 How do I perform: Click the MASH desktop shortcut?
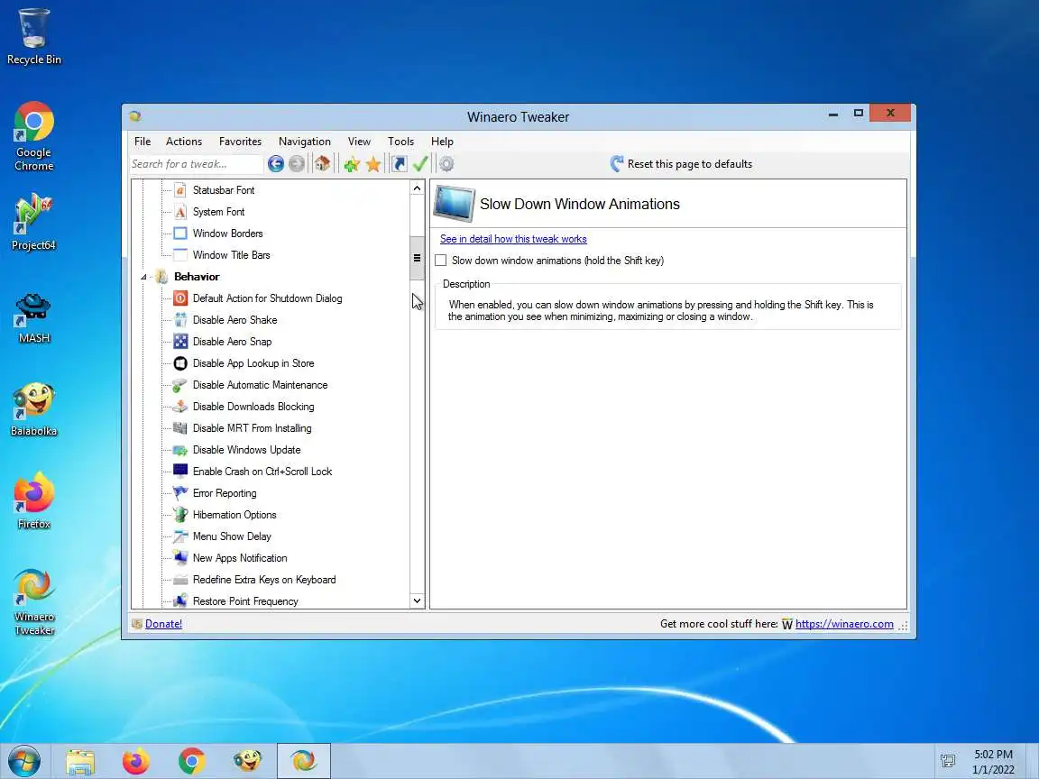coord(33,318)
